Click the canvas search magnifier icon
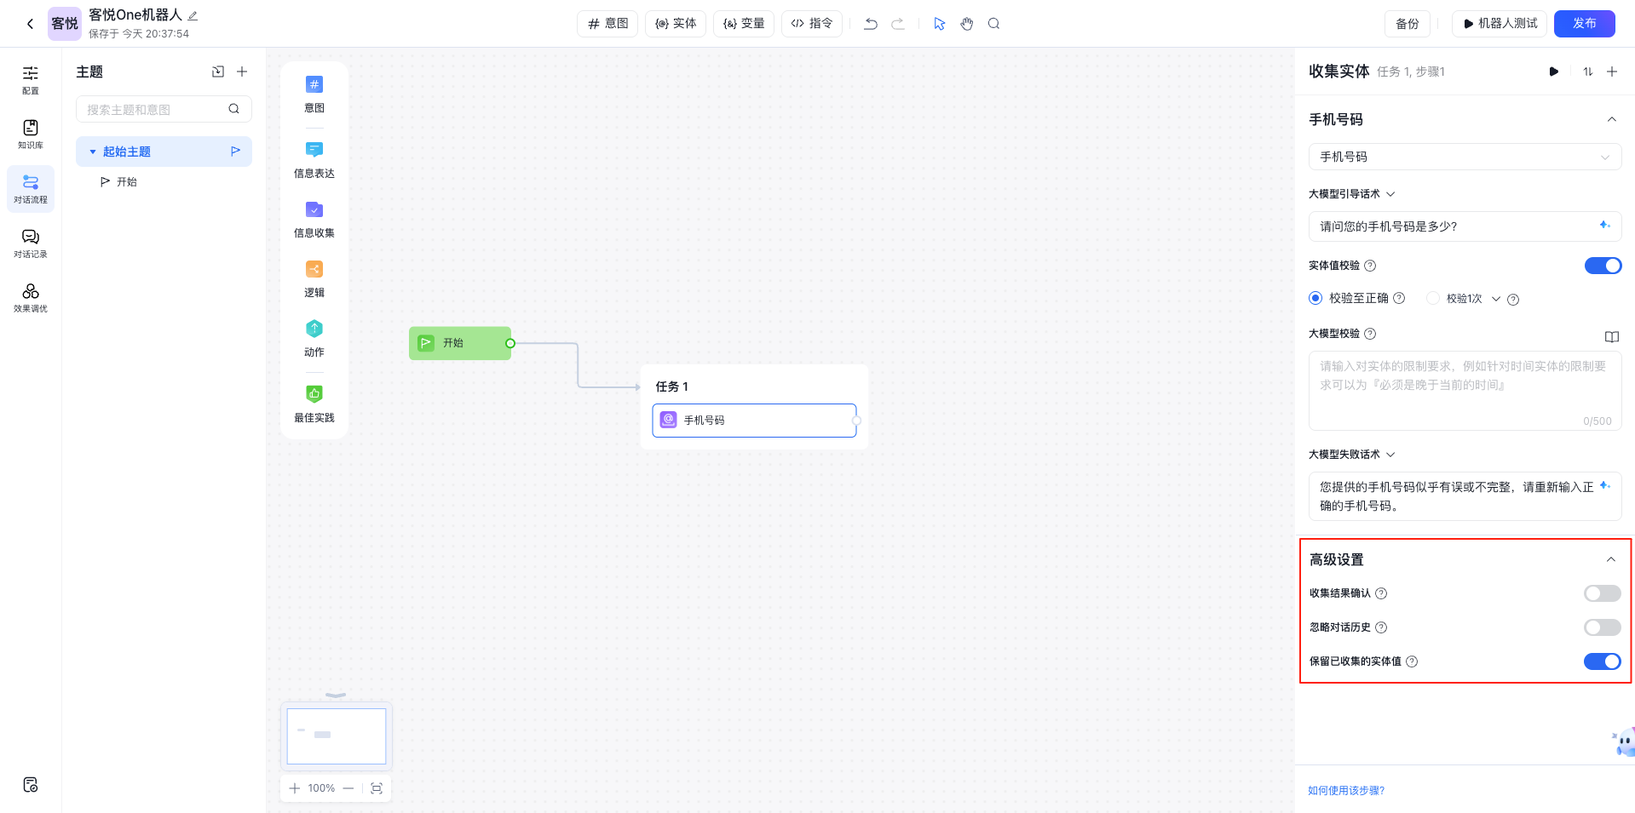The height and width of the screenshot is (813, 1635). point(993,24)
